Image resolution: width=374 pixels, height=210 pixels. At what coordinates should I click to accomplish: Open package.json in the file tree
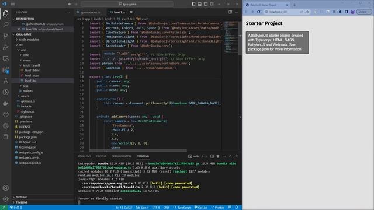[27, 137]
